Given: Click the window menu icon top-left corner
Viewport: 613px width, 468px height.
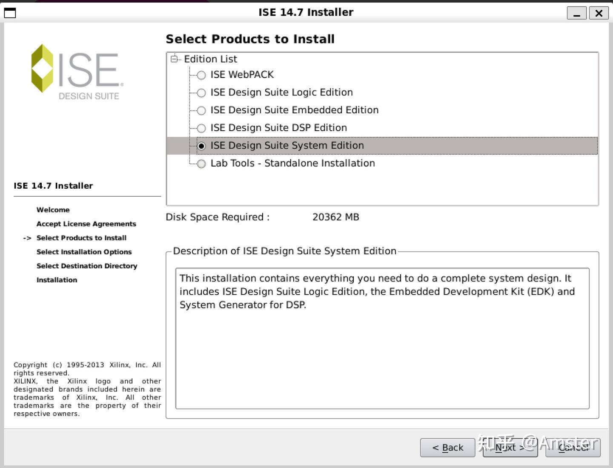Looking at the screenshot, I should click(x=9, y=12).
